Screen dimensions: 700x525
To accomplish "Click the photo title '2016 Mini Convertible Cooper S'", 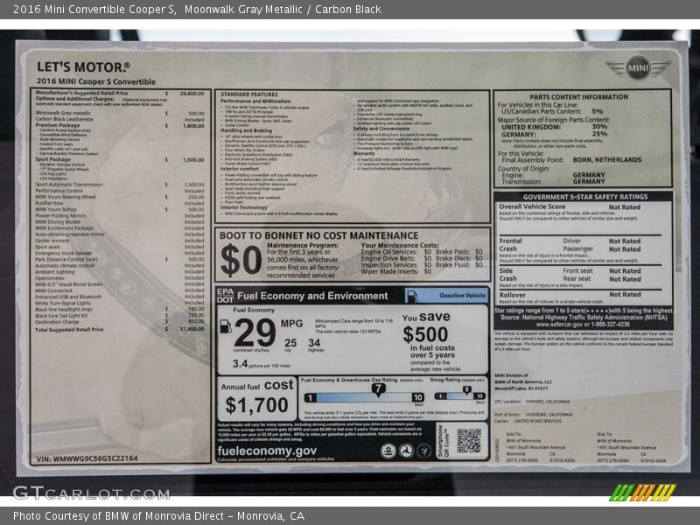I will coord(94,9).
